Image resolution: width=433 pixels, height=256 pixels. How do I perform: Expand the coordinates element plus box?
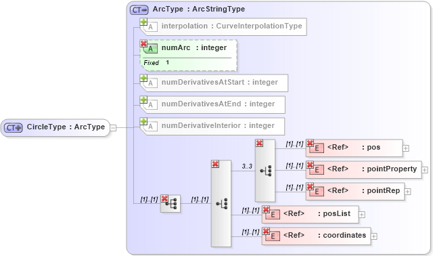374,236
